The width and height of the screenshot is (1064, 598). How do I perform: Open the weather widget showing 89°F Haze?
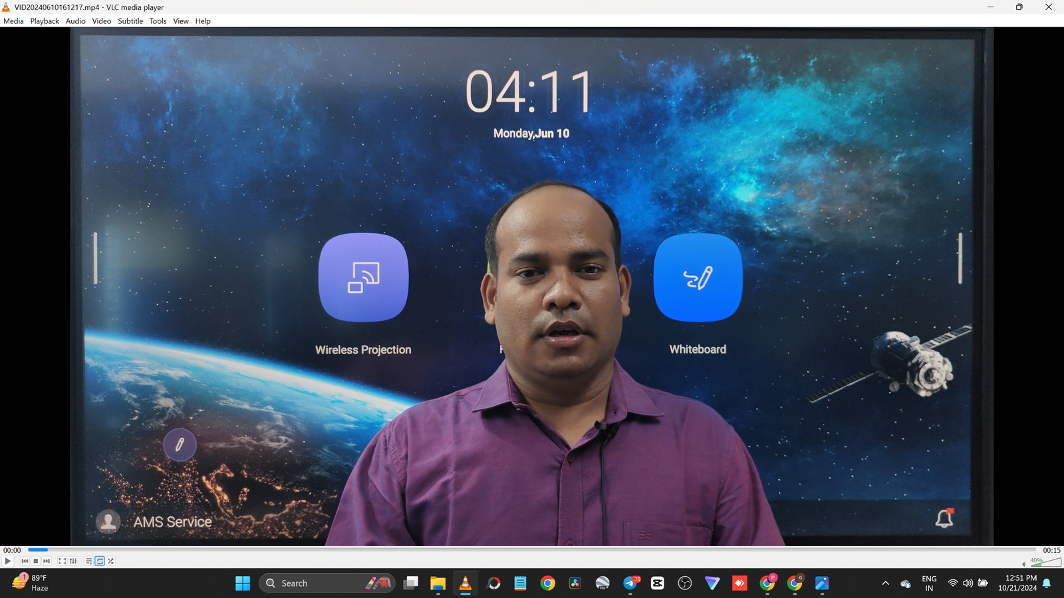click(x=31, y=583)
